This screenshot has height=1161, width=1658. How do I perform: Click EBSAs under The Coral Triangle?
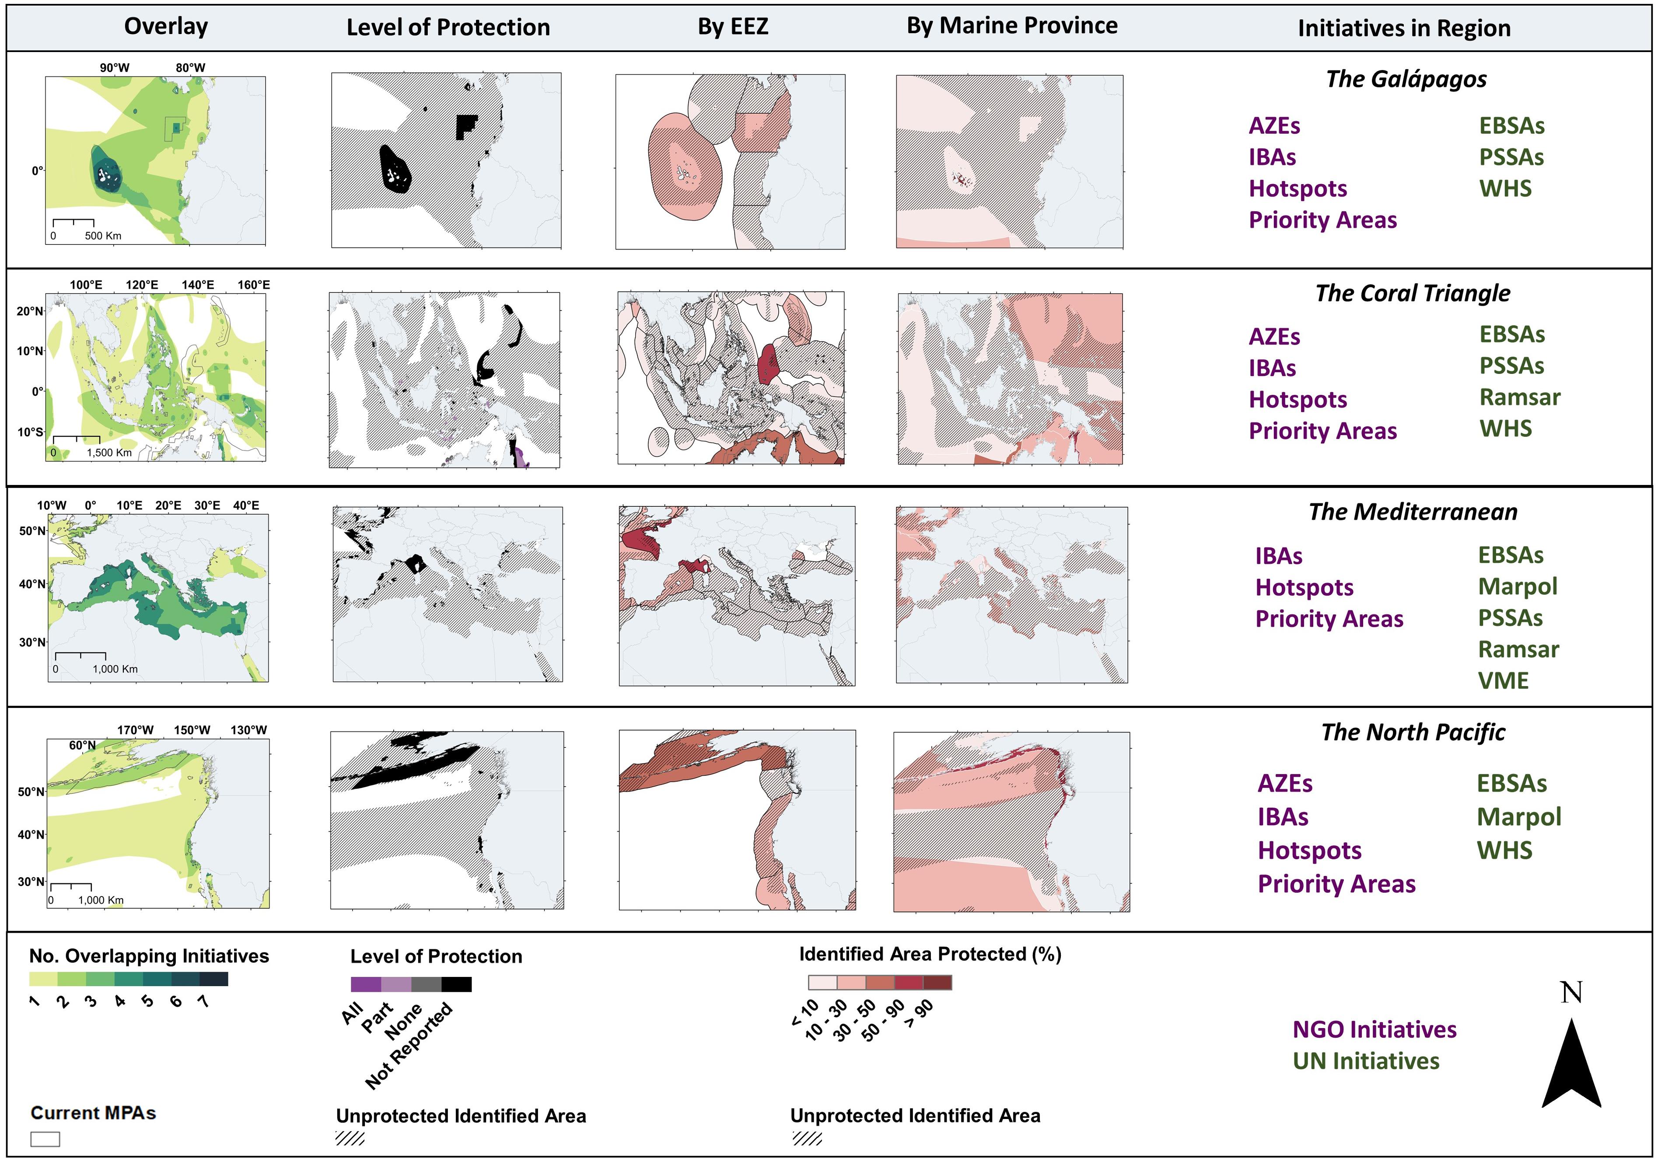point(1512,334)
